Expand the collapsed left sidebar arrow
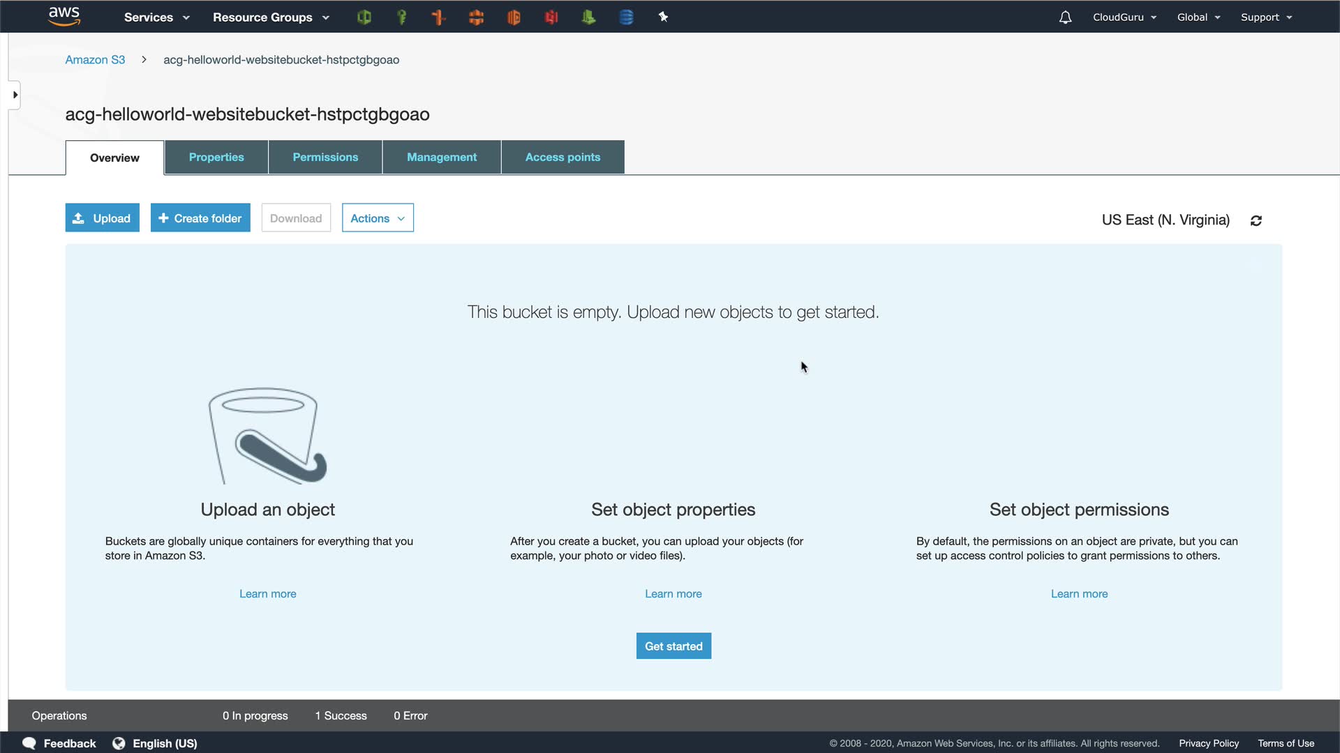 [15, 95]
